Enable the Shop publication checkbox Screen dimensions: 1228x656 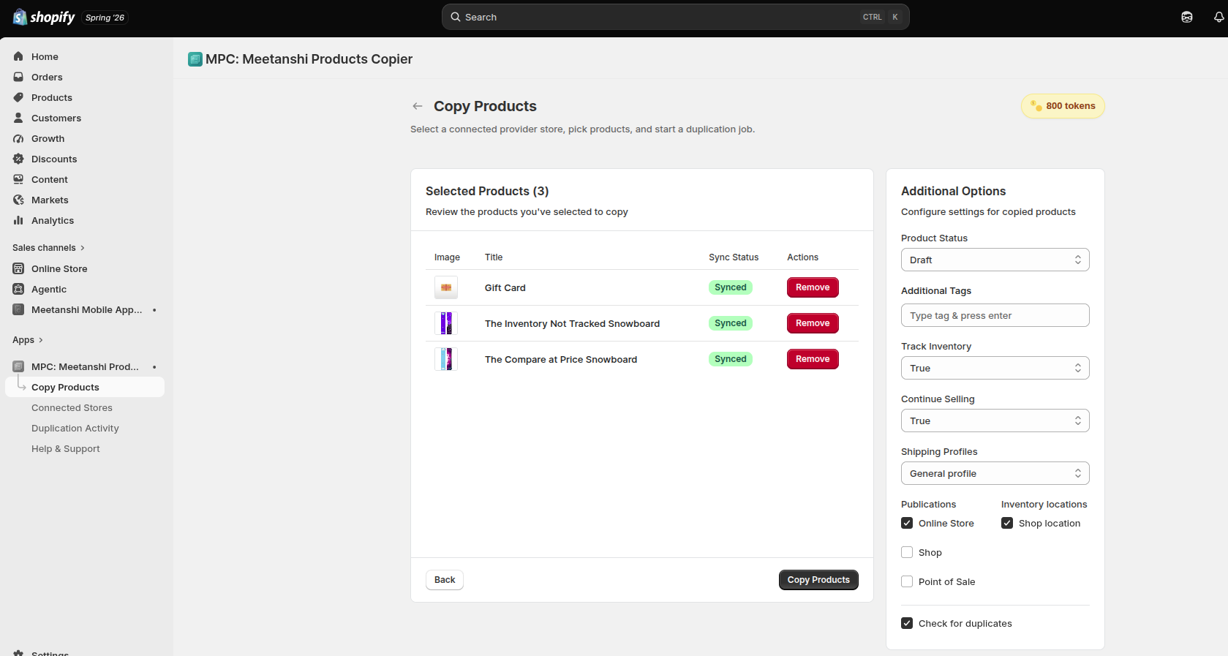click(907, 552)
